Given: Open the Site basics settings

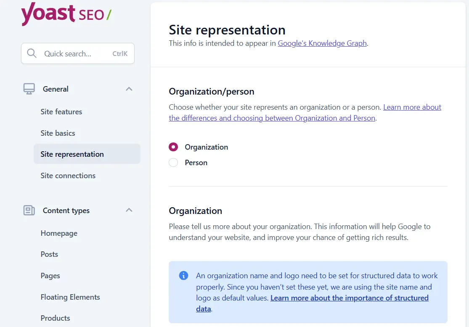Looking at the screenshot, I should click(58, 133).
